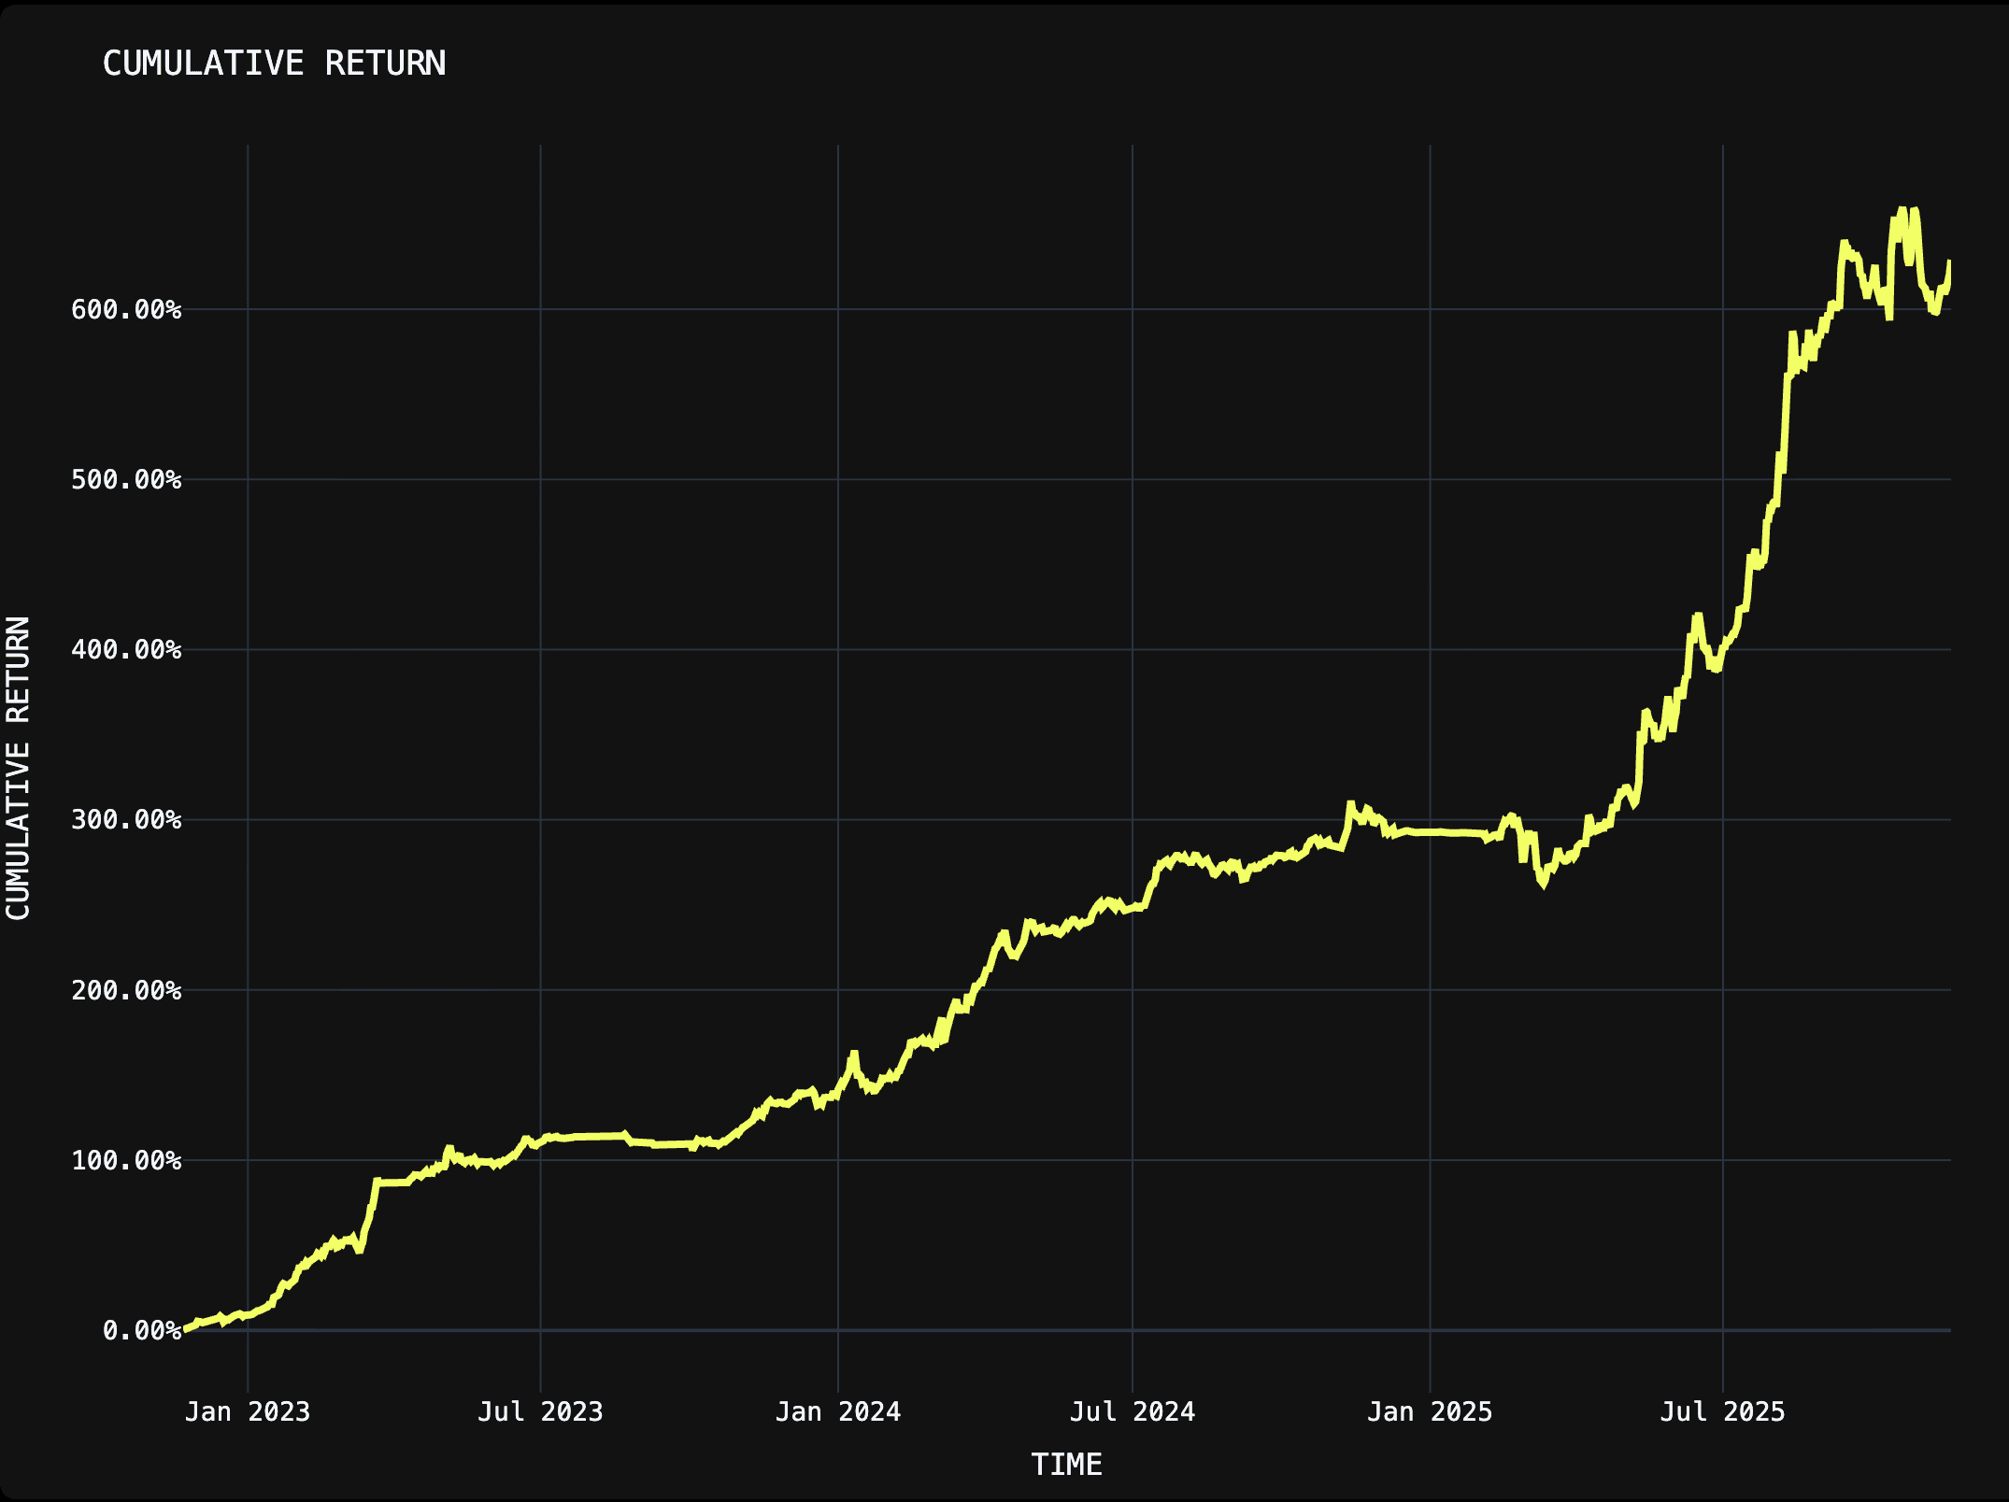
Task: Click the 100.00% y-axis label
Action: (x=126, y=1160)
